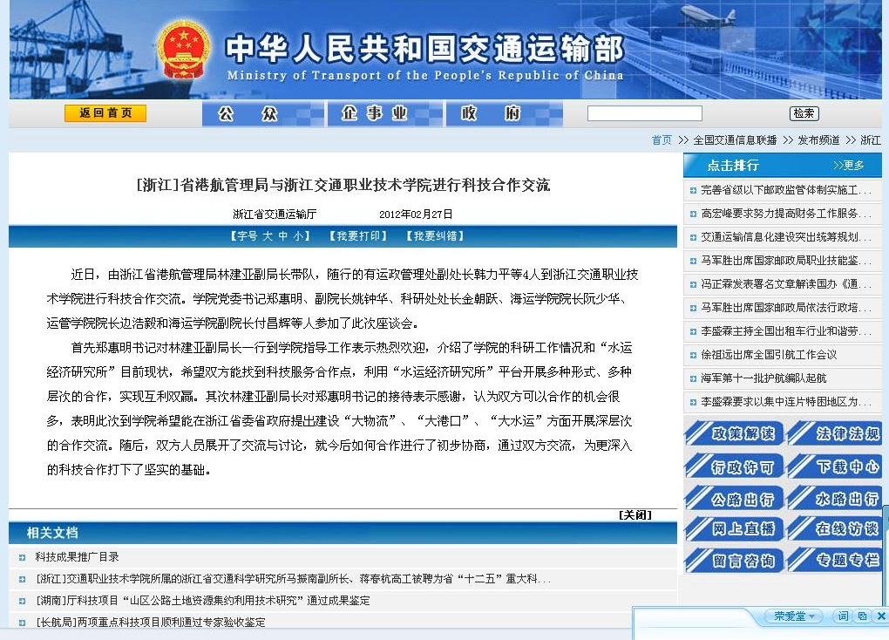Click the source text 浙江省交通运输厅
Screen dimensions: 889x640
[275, 214]
